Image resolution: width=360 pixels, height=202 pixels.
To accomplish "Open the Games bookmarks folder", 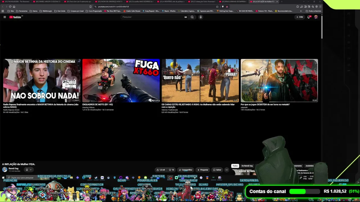I will click(x=33, y=11).
